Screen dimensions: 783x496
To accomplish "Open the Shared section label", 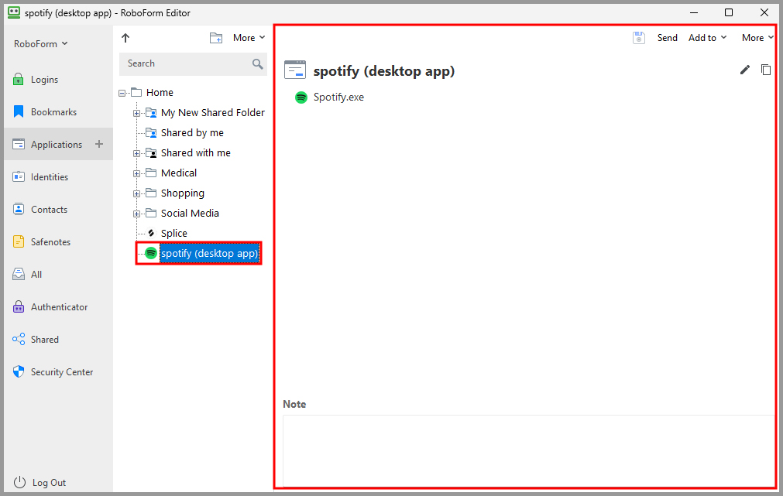I will click(44, 340).
